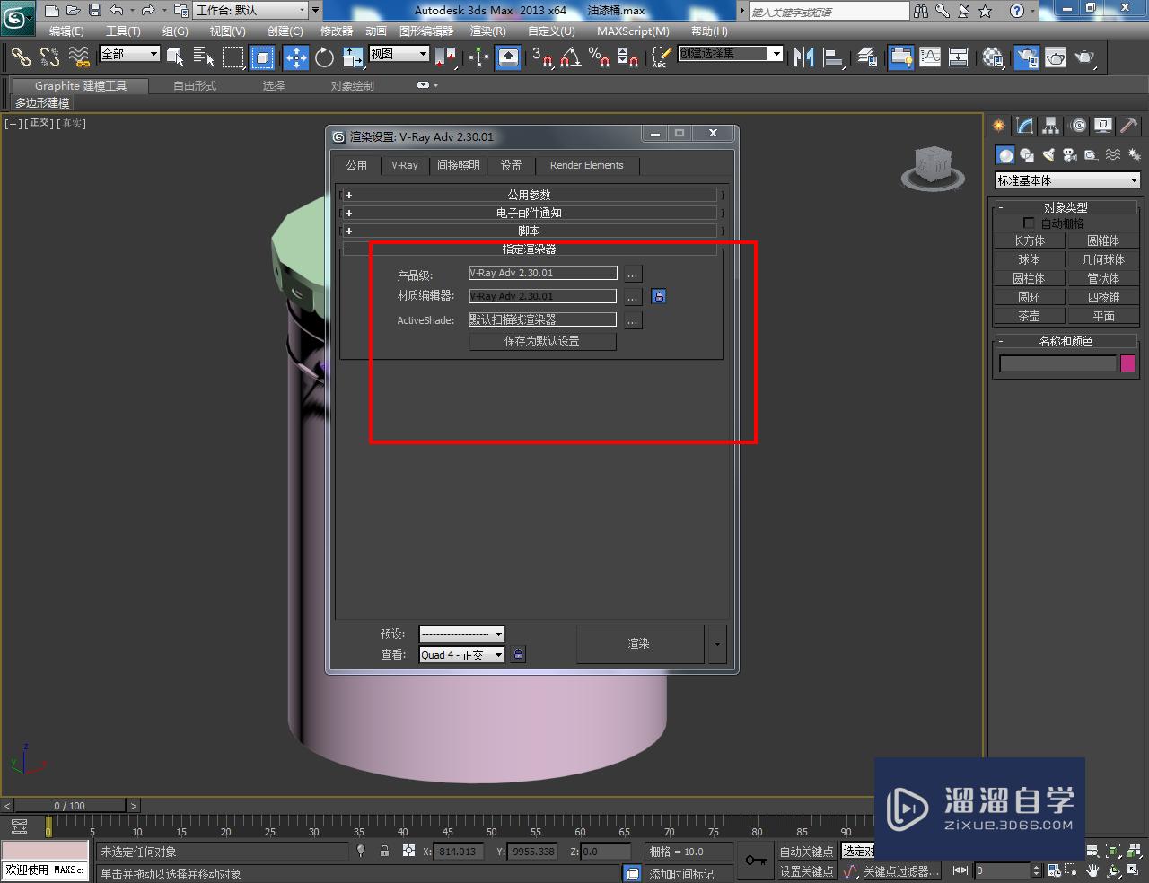The height and width of the screenshot is (883, 1149).
Task: Activate the Select Object tool
Action: click(176, 57)
